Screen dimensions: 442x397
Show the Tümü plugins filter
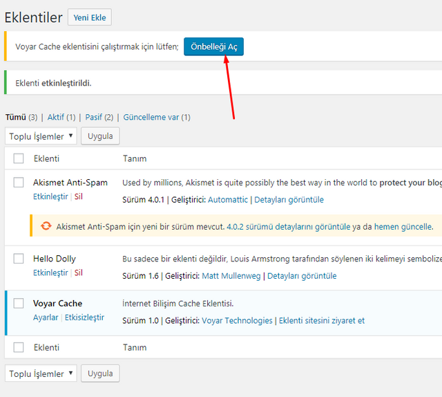[x=15, y=117]
